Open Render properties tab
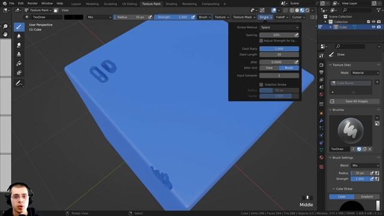 (x=322, y=65)
